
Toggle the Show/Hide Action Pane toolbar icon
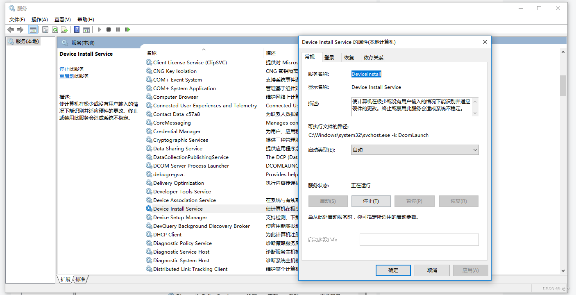pyautogui.click(x=86, y=29)
